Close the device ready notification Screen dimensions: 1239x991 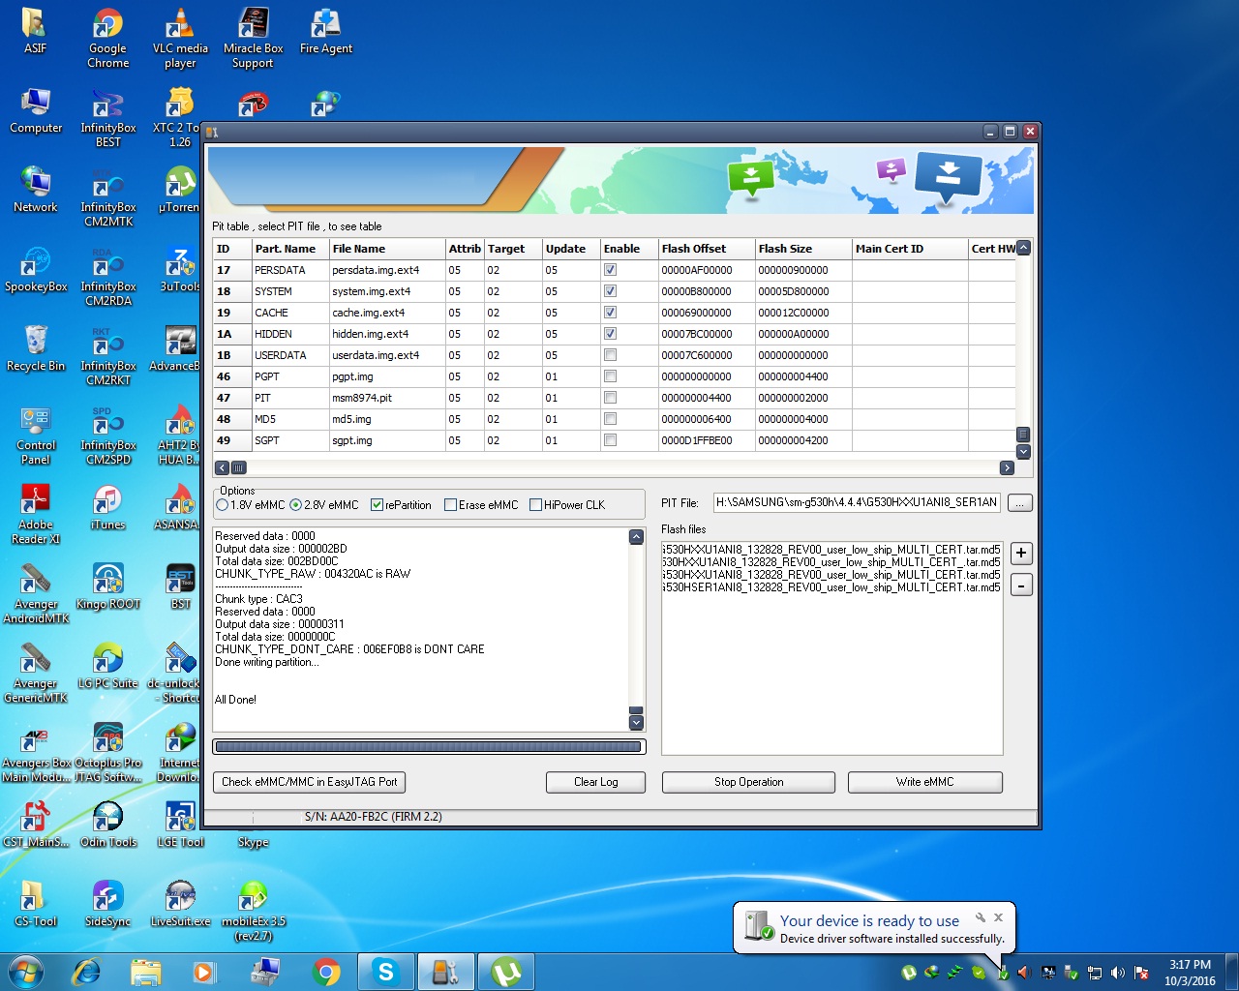pos(998,916)
